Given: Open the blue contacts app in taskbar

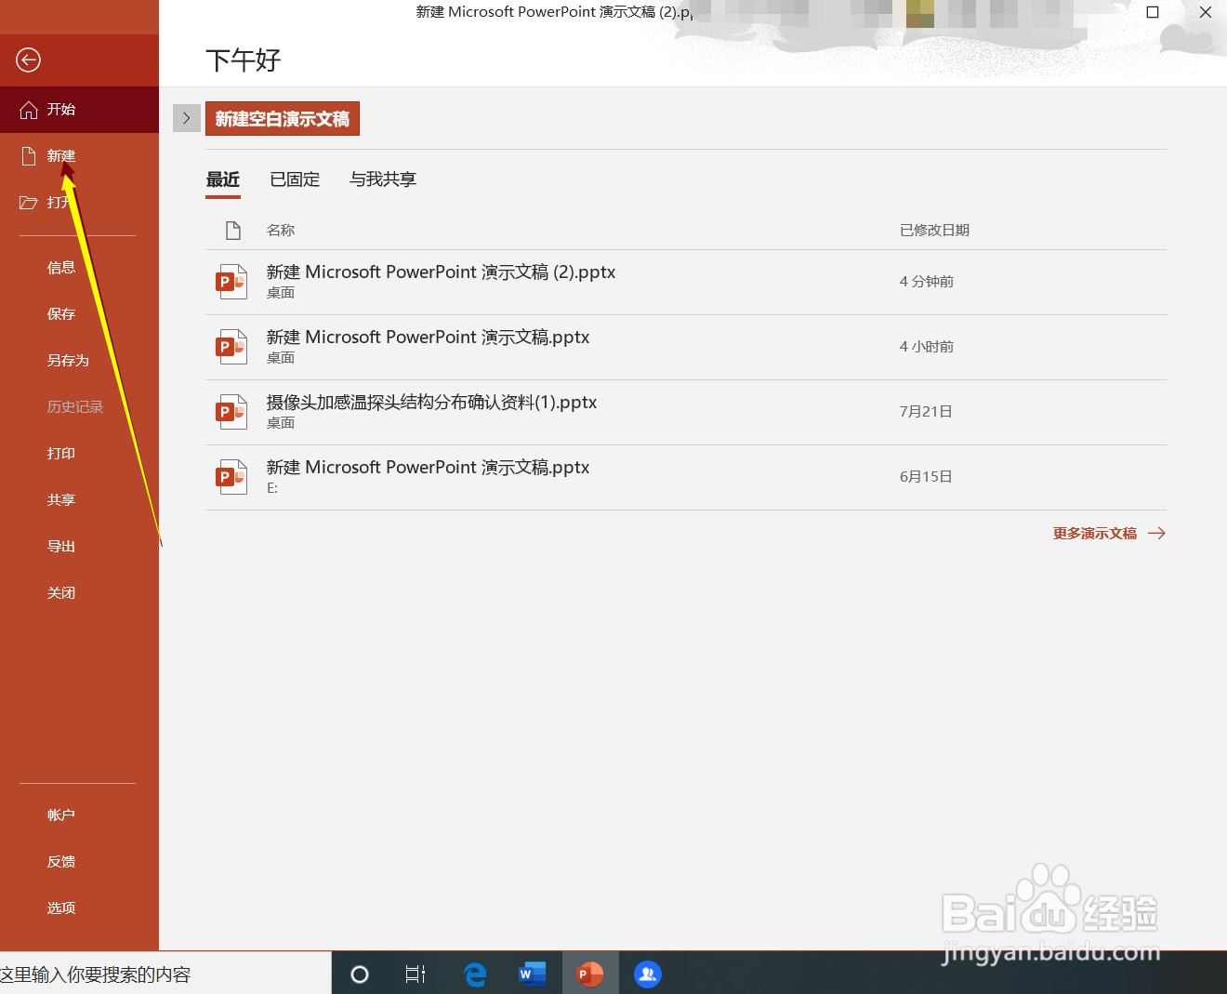Looking at the screenshot, I should [x=648, y=974].
